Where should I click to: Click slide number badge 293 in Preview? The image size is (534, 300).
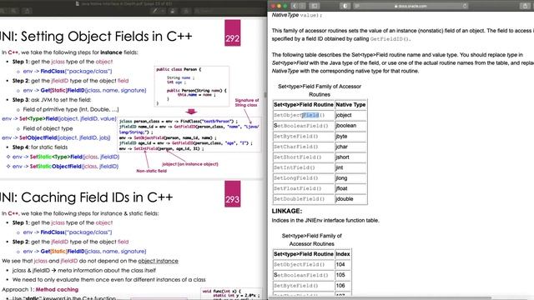[233, 194]
